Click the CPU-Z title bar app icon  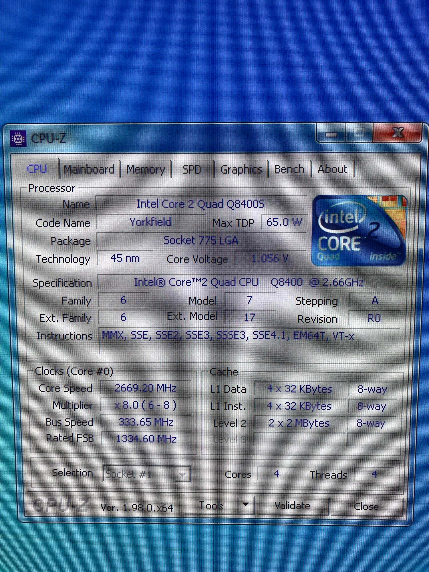[x=18, y=139]
